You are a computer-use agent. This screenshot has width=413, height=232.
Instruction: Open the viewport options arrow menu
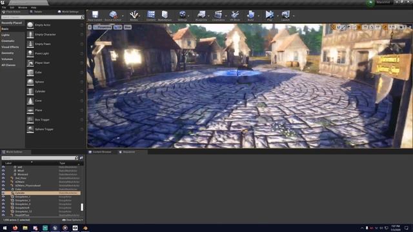coord(90,27)
